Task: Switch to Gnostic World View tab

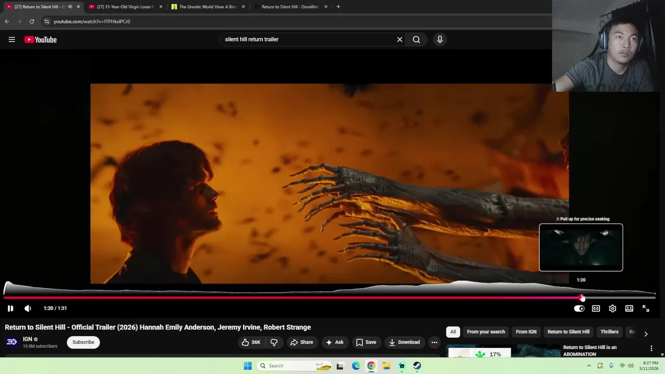Action: (207, 7)
